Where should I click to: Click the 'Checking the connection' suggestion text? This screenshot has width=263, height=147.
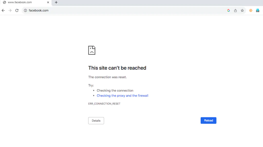[x=115, y=90]
